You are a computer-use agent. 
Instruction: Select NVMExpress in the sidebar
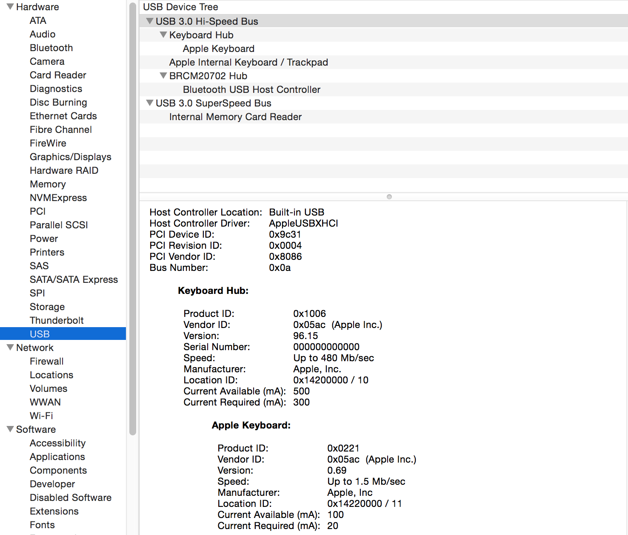[x=58, y=198]
